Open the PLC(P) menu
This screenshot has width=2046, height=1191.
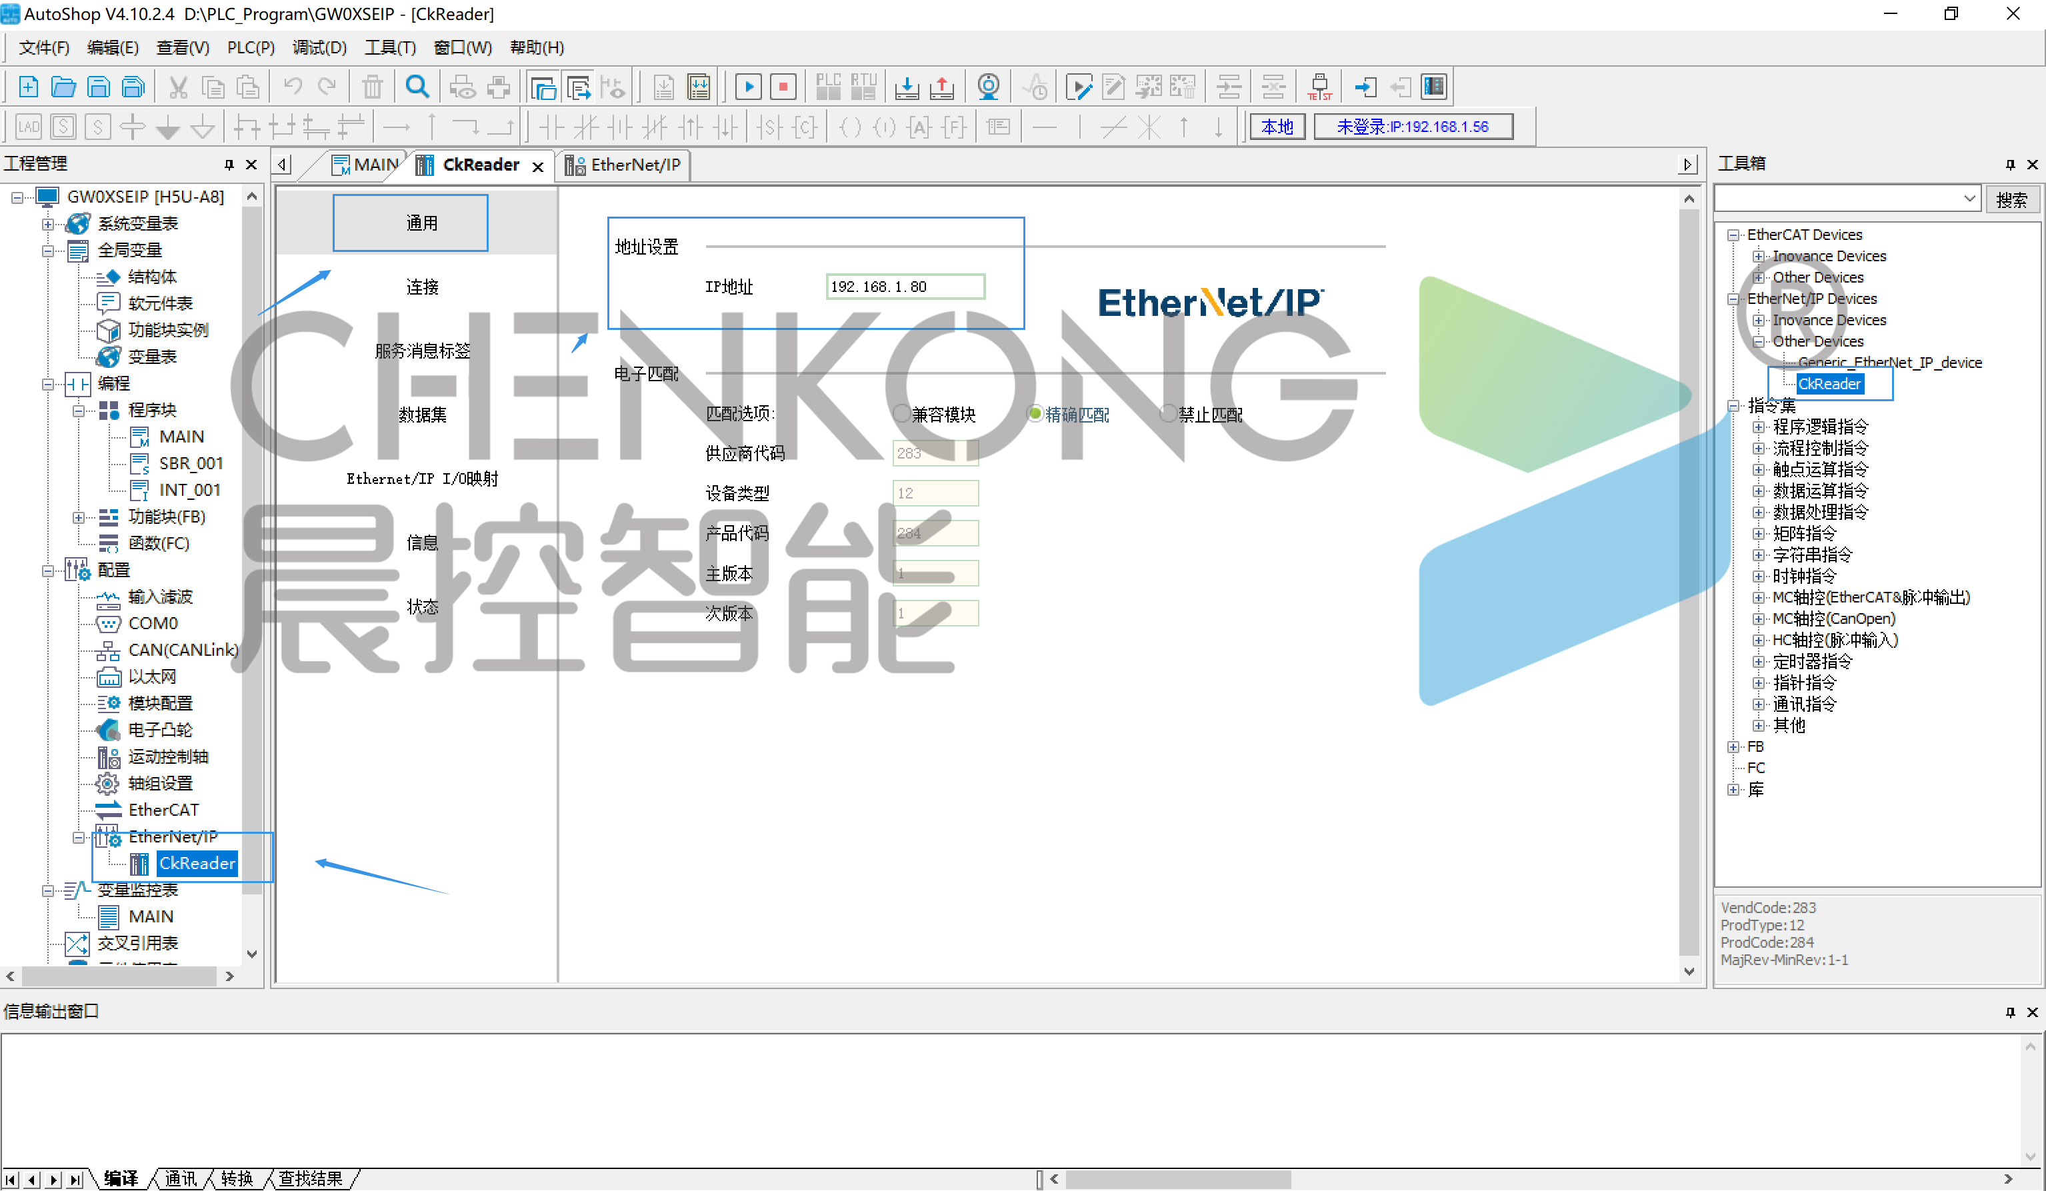pyautogui.click(x=251, y=48)
